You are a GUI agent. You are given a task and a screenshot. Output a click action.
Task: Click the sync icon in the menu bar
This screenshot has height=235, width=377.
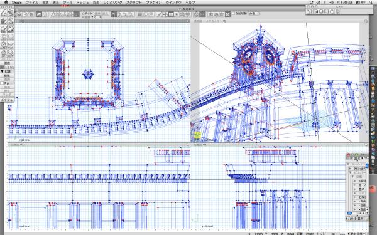(x=312, y=2)
